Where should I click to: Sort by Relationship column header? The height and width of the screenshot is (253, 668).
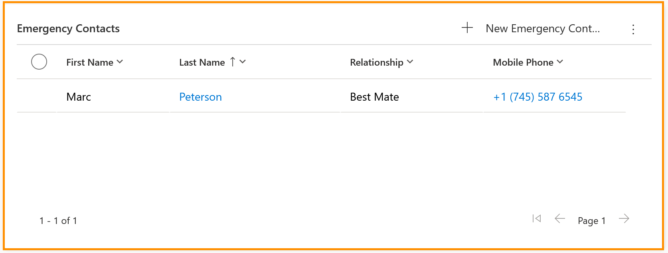click(376, 62)
